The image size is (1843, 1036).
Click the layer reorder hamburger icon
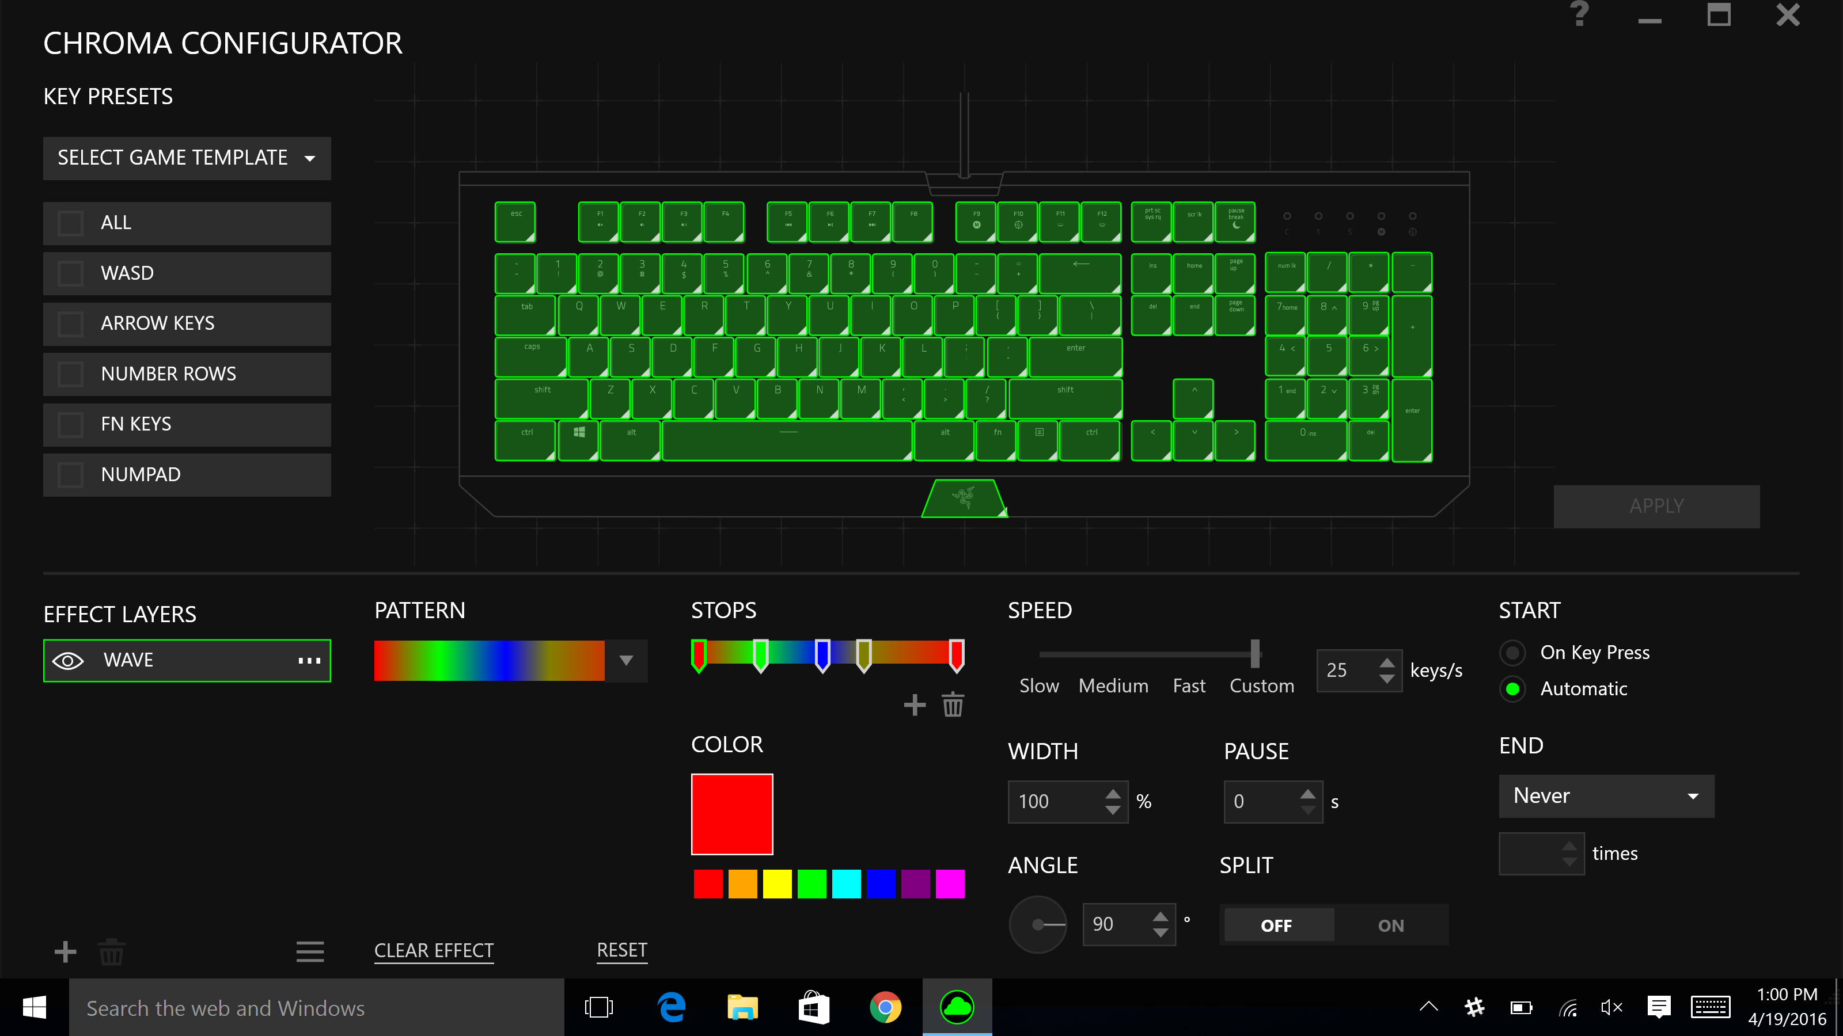(310, 951)
